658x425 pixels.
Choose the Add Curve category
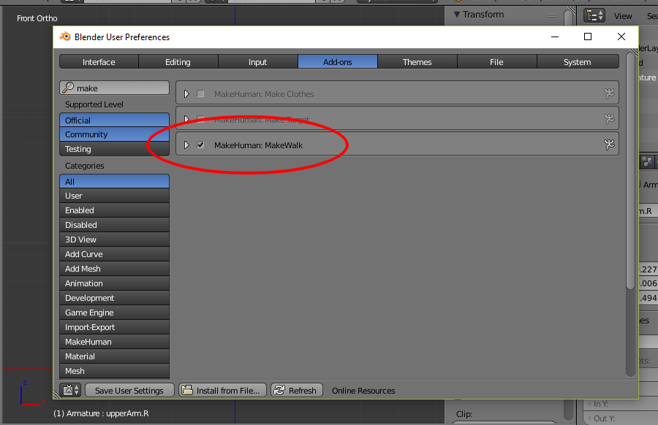coord(114,254)
